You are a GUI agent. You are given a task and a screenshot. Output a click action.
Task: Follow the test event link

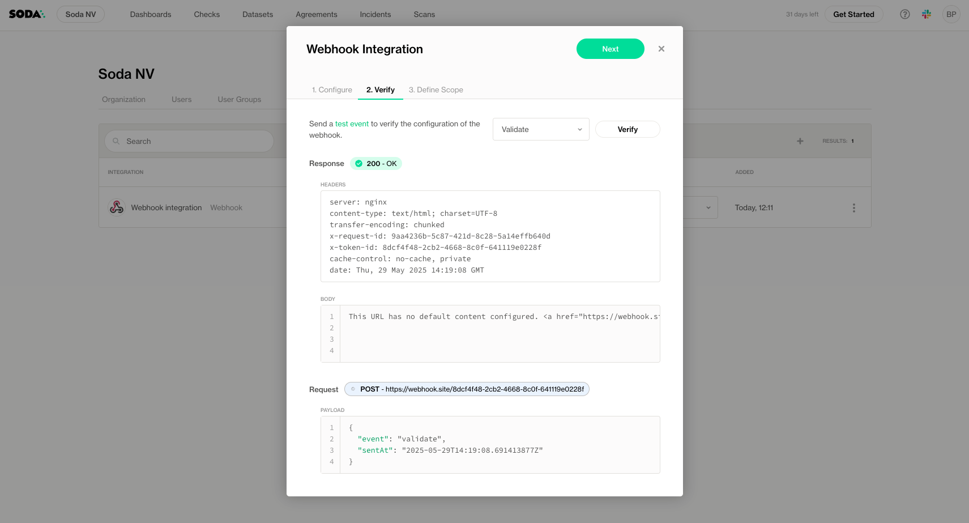click(x=352, y=124)
